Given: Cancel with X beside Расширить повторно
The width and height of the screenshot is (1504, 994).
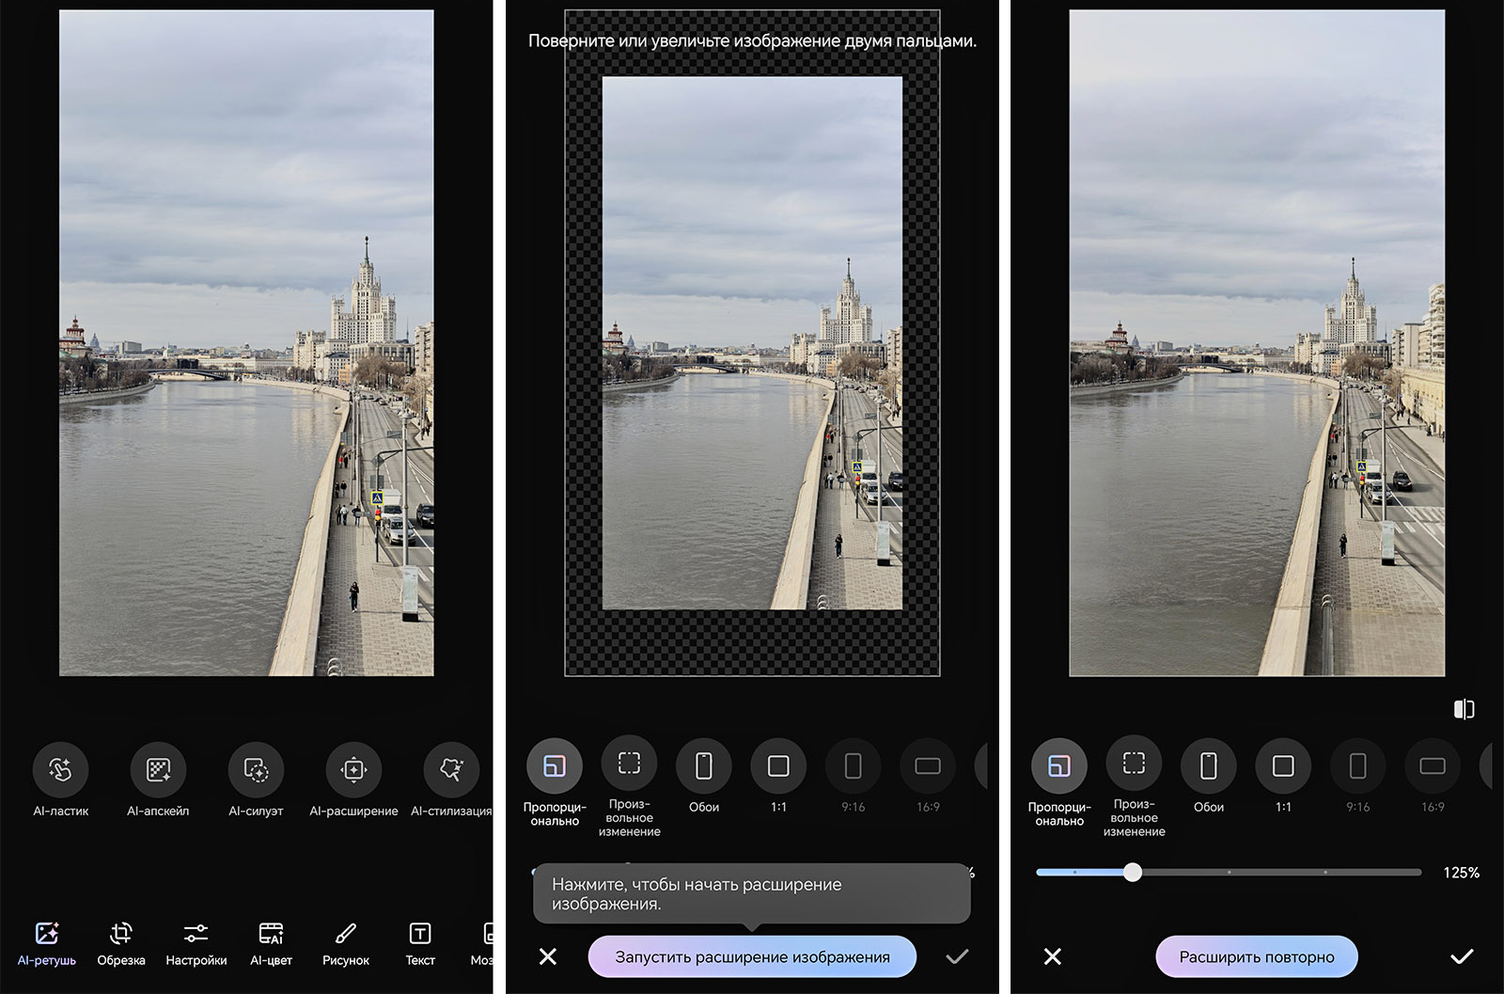Looking at the screenshot, I should click(x=1053, y=956).
